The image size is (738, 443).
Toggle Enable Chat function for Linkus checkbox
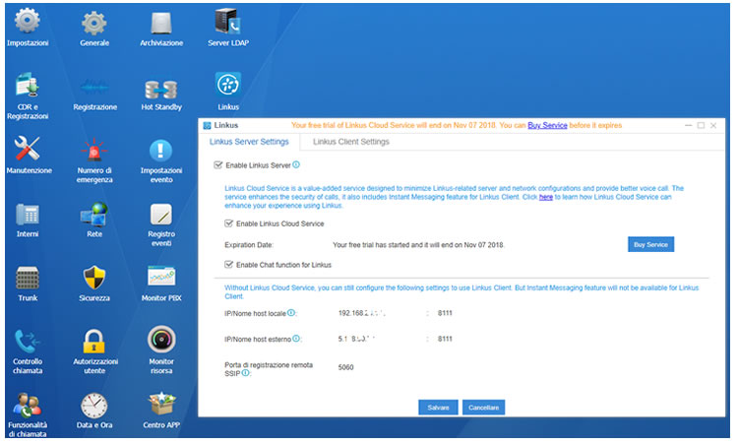coord(228,265)
